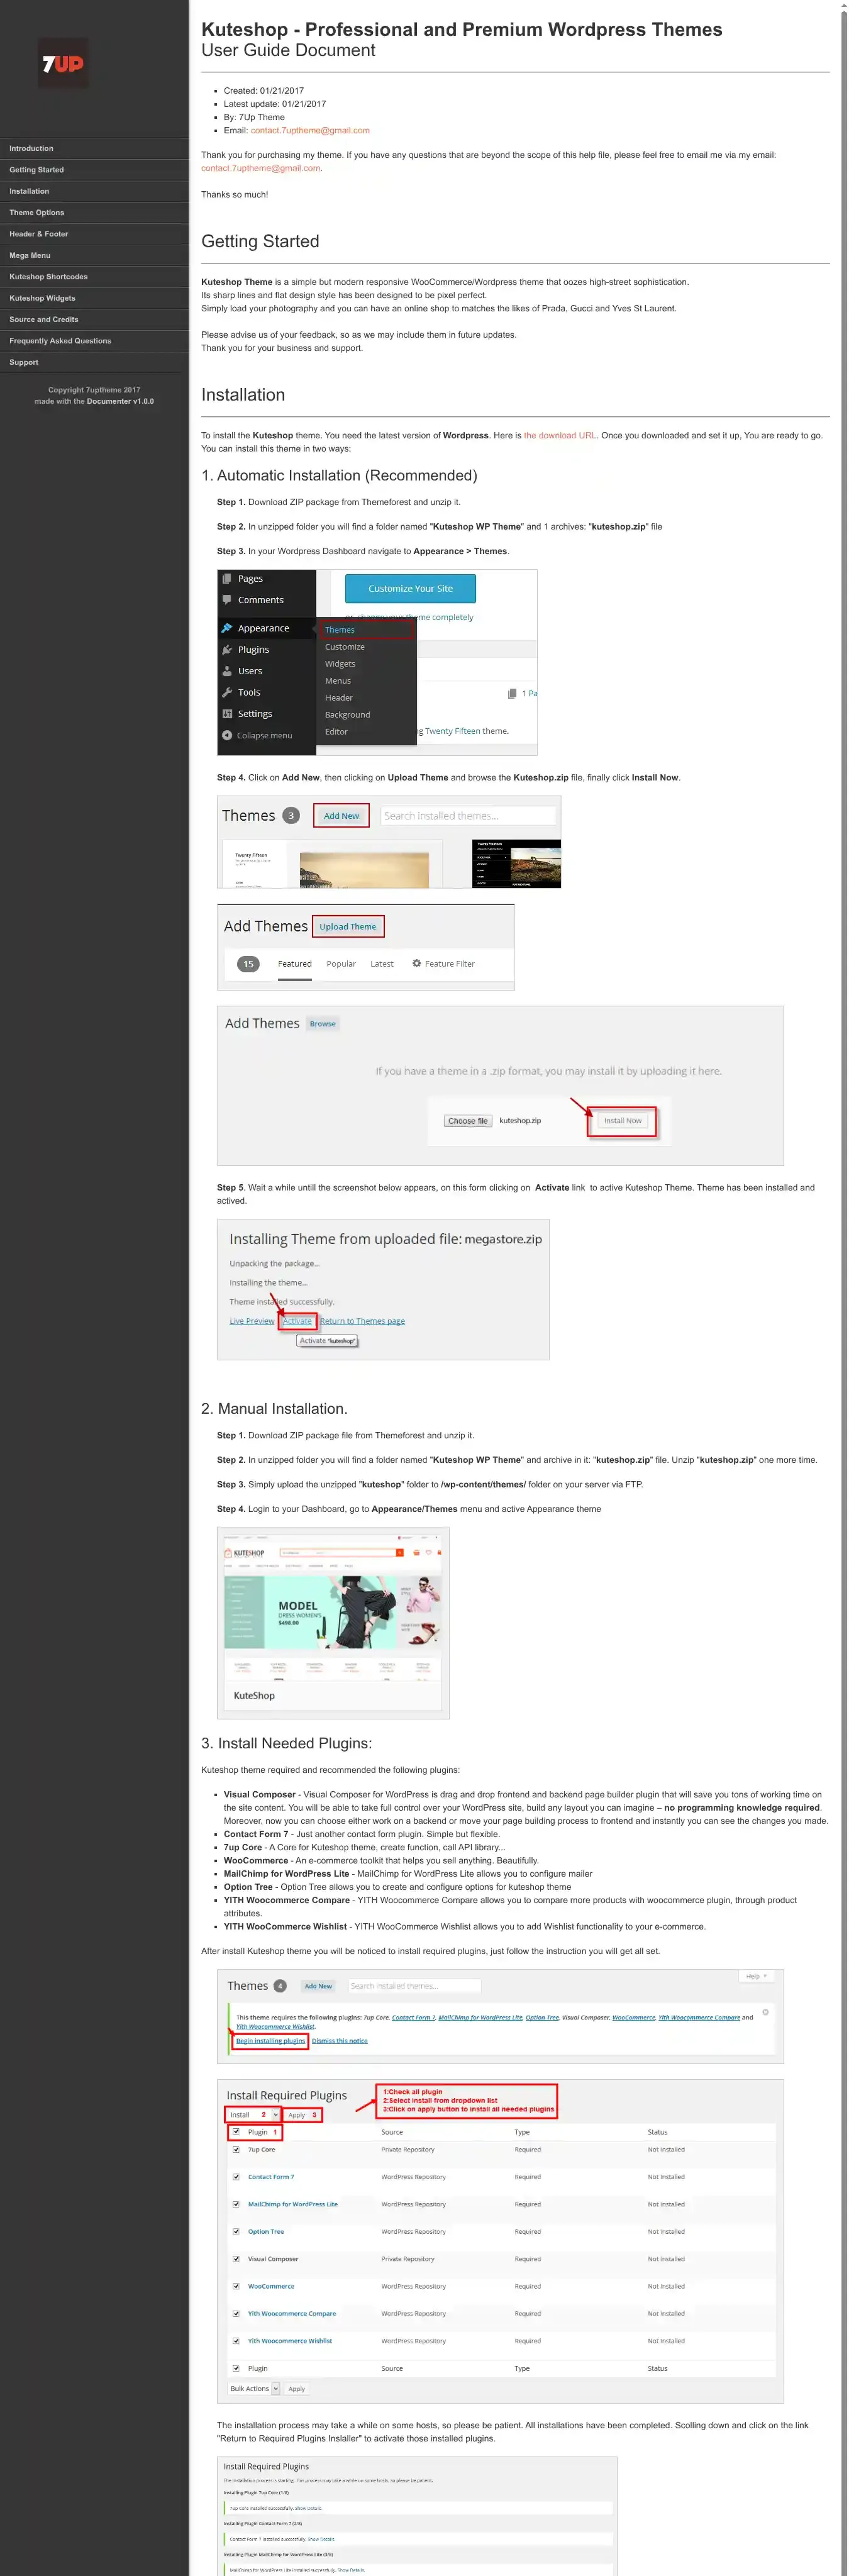This screenshot has width=849, height=2576.
Task: Click the Feature Filter gear icon
Action: click(x=417, y=964)
